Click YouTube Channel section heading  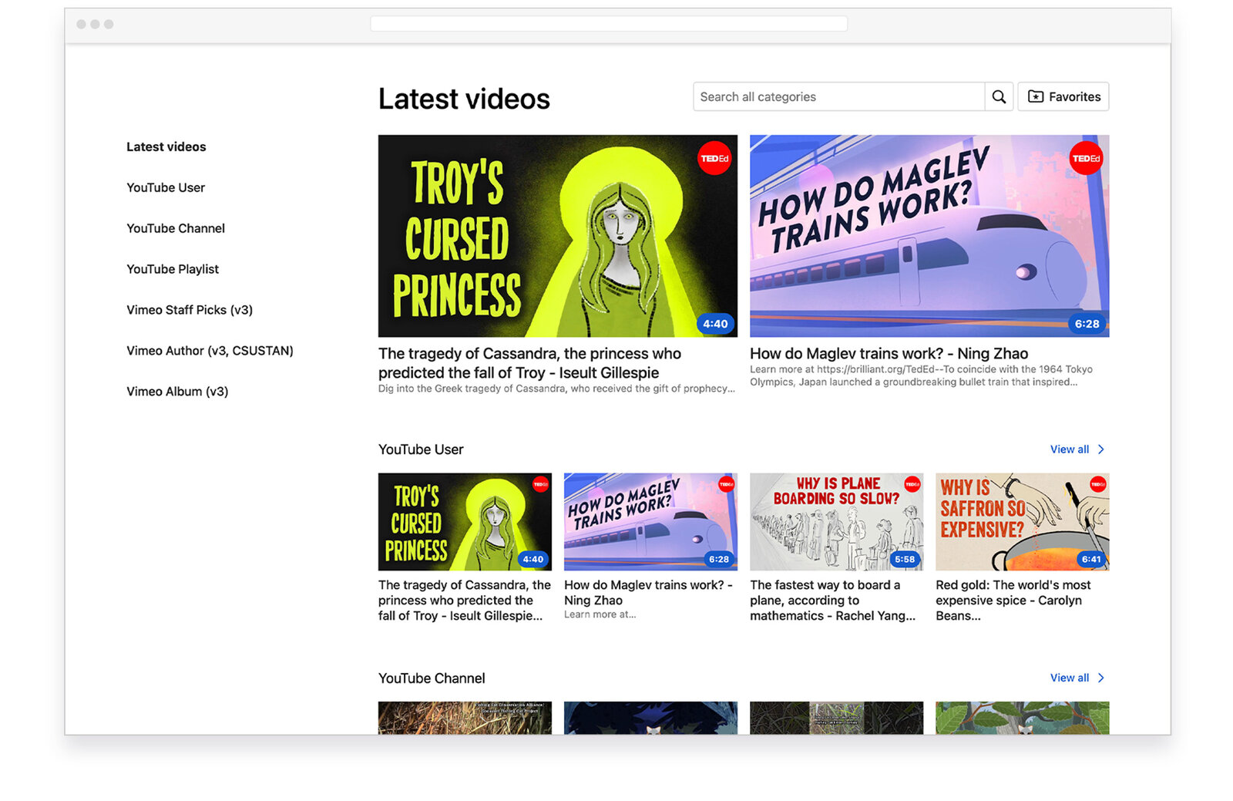point(432,678)
